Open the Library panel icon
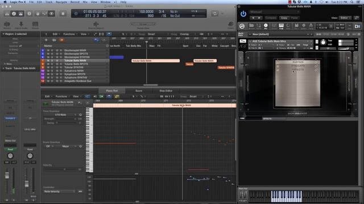Image resolution: width=364 pixels, height=204 pixels. point(7,14)
